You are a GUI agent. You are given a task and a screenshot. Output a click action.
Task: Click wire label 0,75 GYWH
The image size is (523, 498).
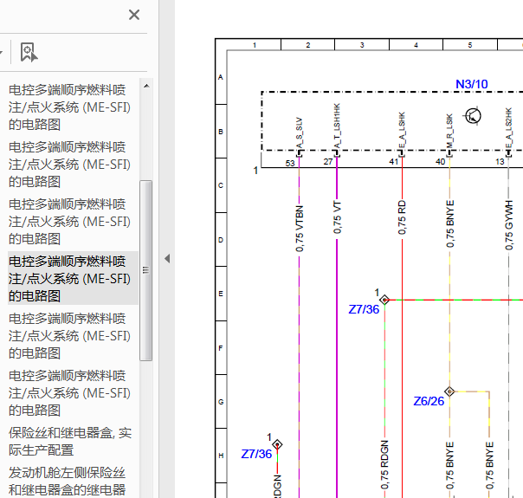(508, 225)
